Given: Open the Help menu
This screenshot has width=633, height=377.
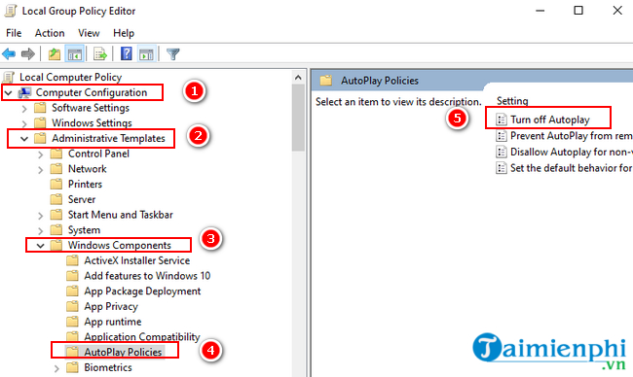Looking at the screenshot, I should pos(124,33).
